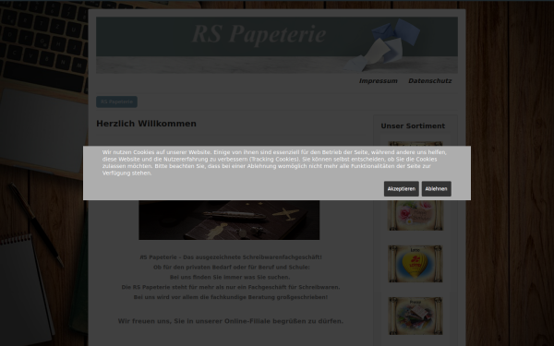The height and width of the screenshot is (346, 554).
Task: Open the Presse assortment thumbnail
Action: (x=415, y=316)
